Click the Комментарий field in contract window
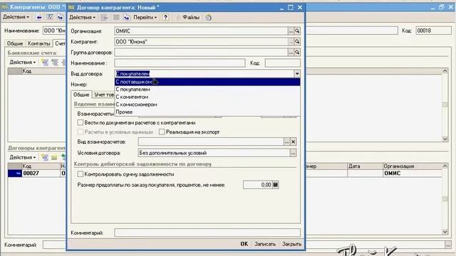The image size is (456, 256). coord(207,233)
